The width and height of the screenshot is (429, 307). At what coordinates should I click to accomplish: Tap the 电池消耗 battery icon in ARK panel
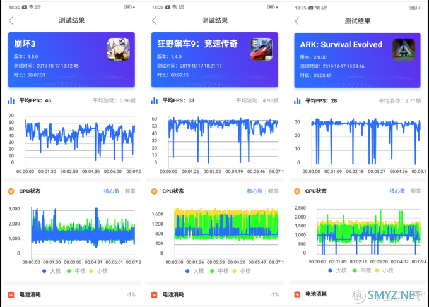point(297,294)
